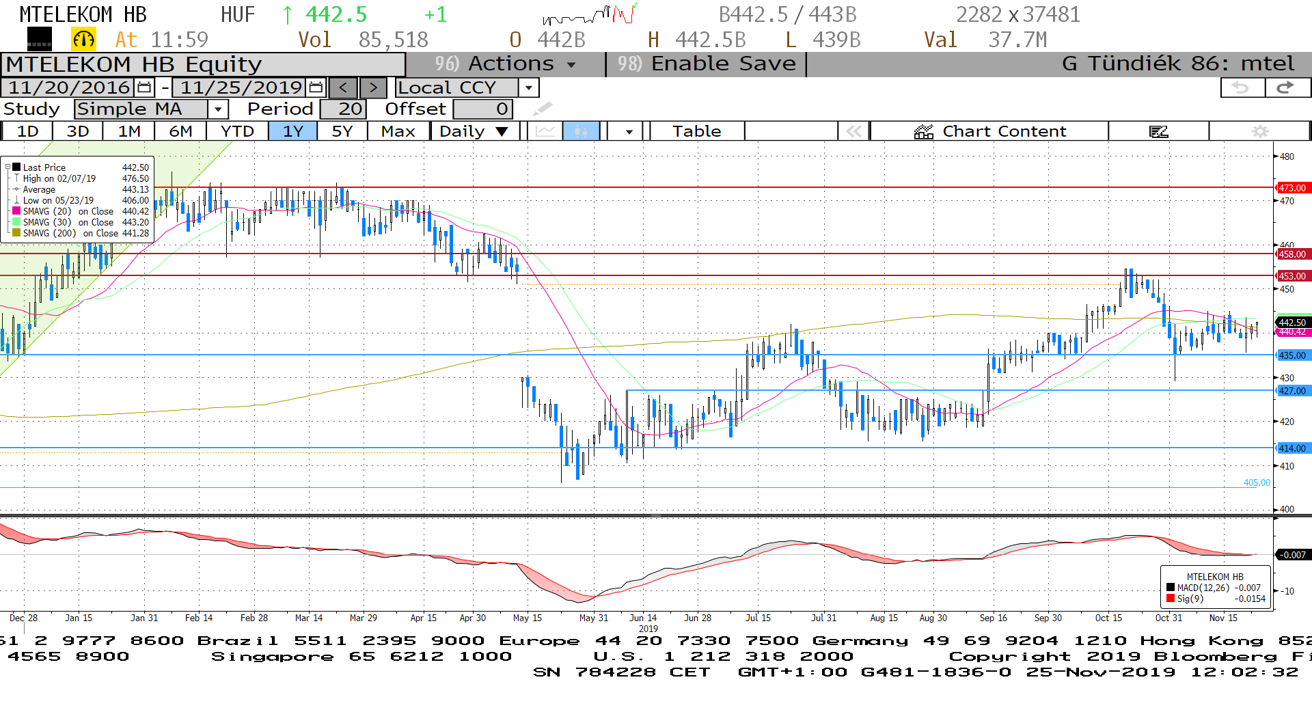Select the 3D range tab
Viewport: 1312px width, 710px height.
[78, 131]
